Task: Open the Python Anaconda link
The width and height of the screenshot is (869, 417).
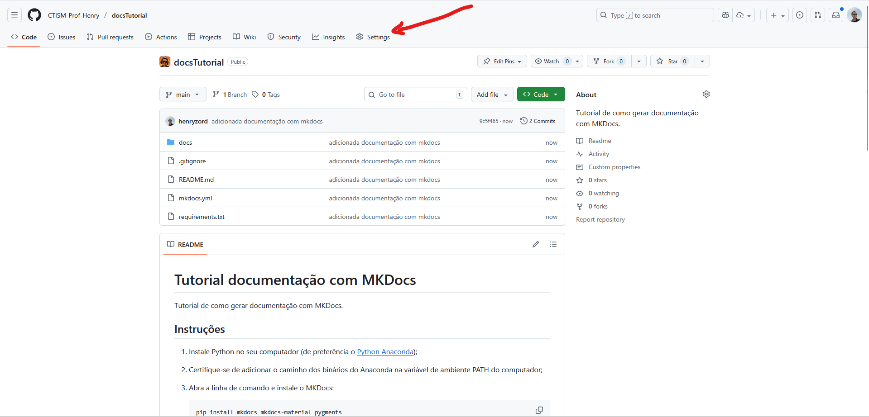Action: tap(385, 352)
